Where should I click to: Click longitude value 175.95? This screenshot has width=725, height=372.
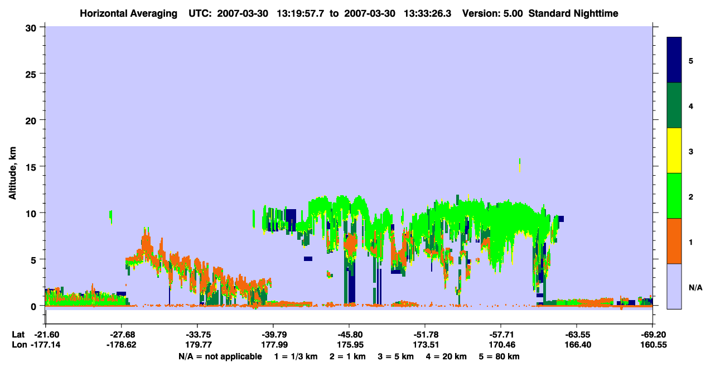[349, 345]
